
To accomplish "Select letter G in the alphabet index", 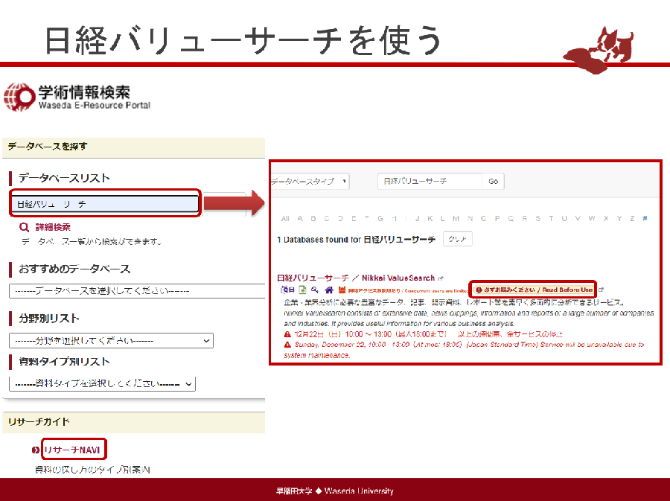I will tap(380, 219).
